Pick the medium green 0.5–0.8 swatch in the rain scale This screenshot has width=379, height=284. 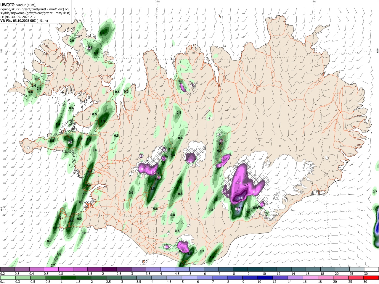(x=38, y=277)
